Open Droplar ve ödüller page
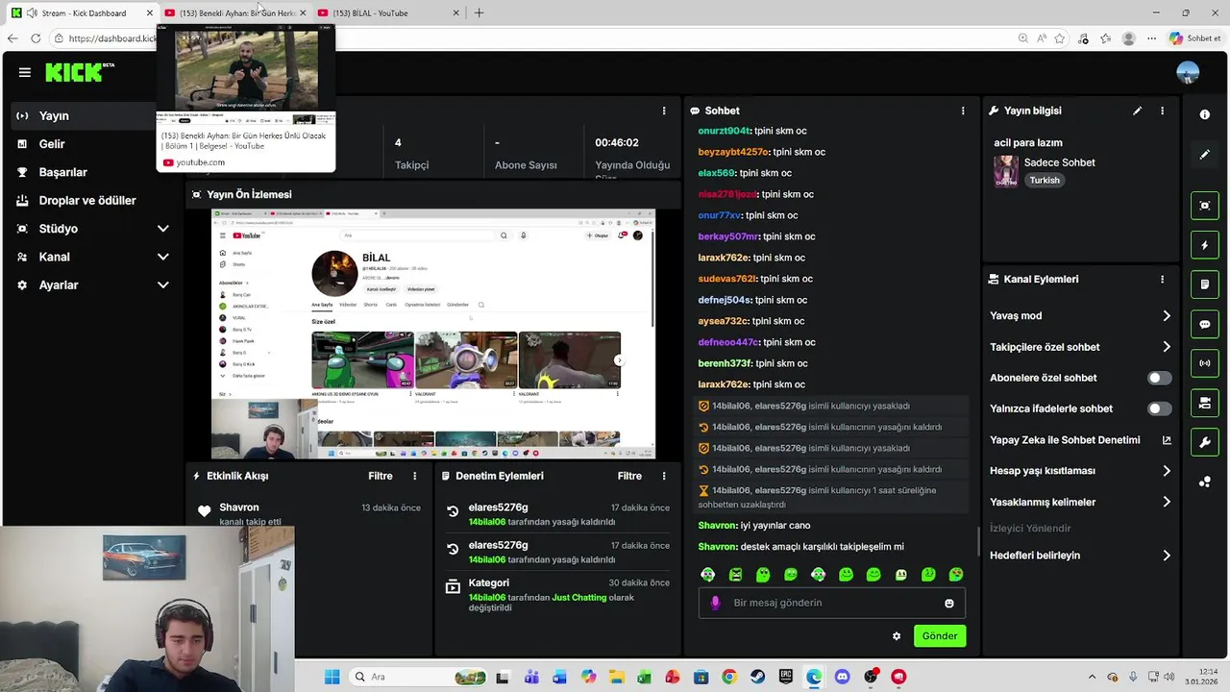The image size is (1230, 692). [x=91, y=200]
